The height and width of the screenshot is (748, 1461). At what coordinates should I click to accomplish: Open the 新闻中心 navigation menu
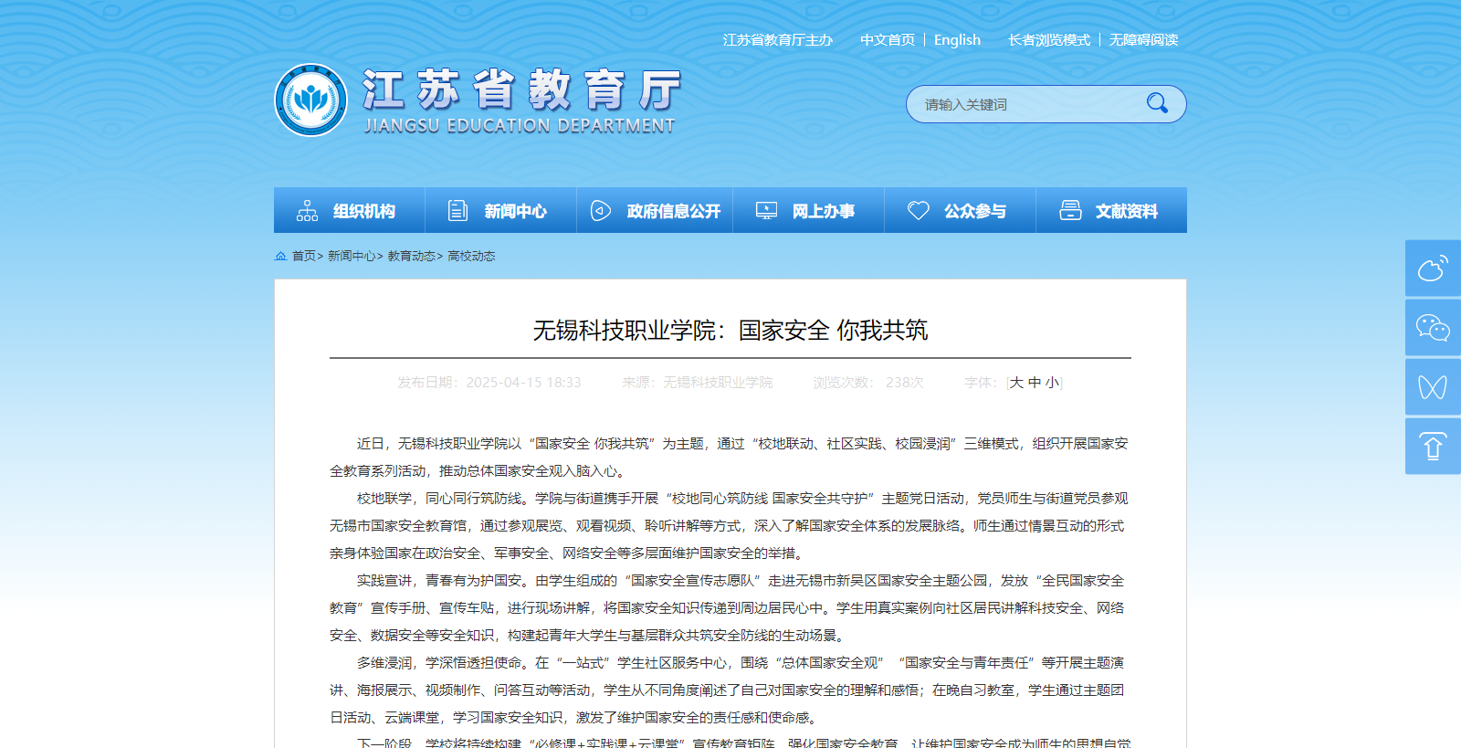500,211
